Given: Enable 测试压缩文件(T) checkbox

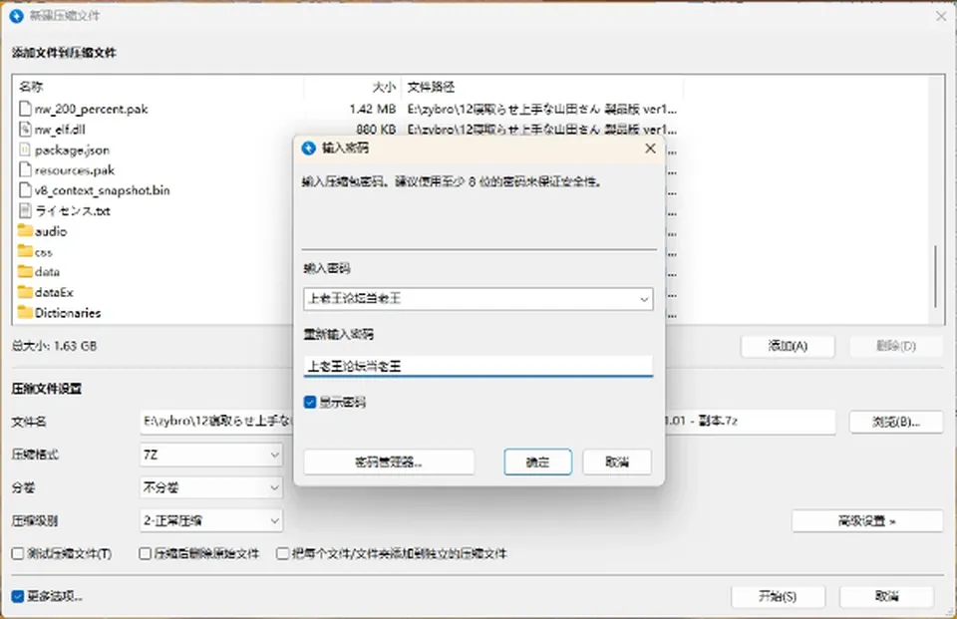Looking at the screenshot, I should (18, 553).
